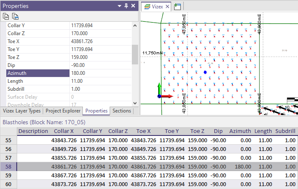Click the Copy and save properties icon
Image resolution: width=298 pixels, height=189 pixels.
coord(15,17)
